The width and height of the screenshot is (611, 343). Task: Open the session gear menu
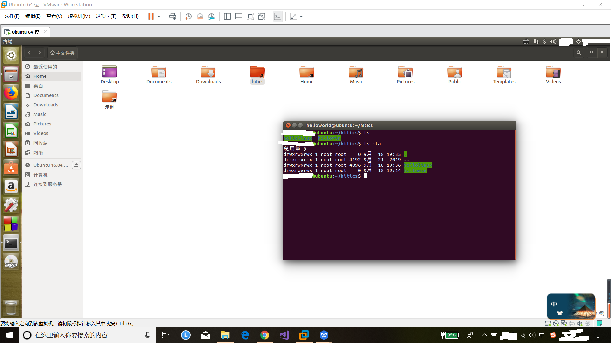pos(579,41)
